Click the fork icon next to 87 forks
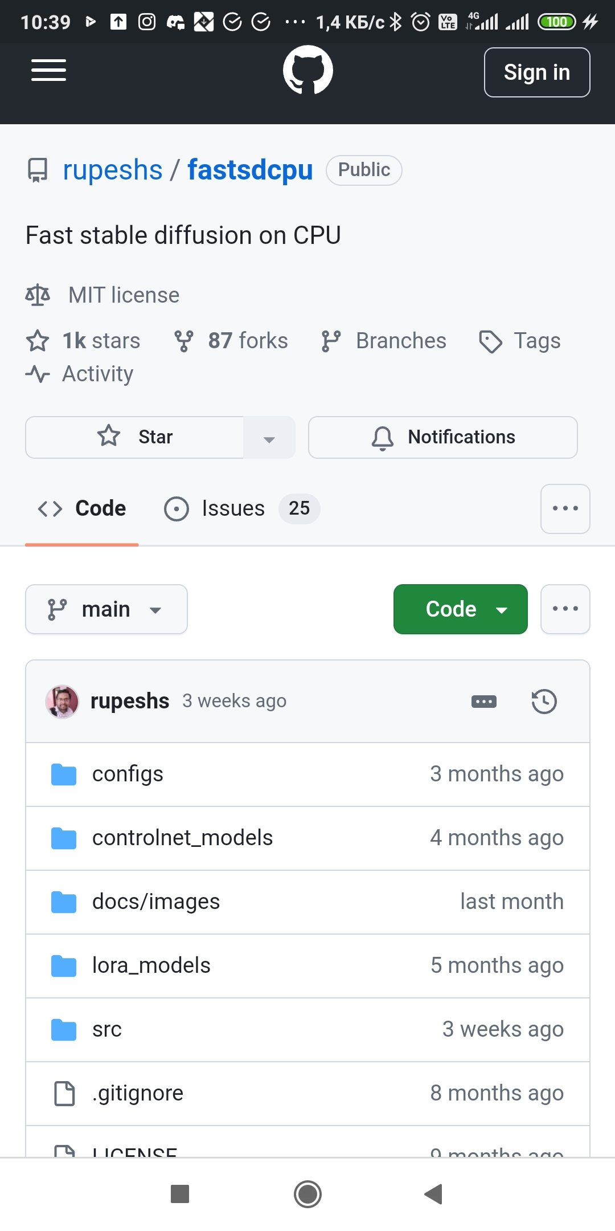The height and width of the screenshot is (1231, 615). coord(184,341)
